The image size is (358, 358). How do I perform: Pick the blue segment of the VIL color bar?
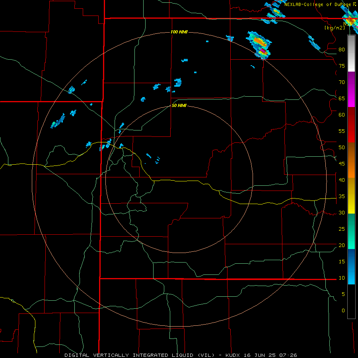coord(351,267)
